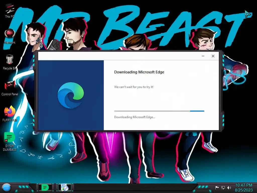Image resolution: width=257 pixels, height=193 pixels.
Task: Open the Control Panel desktop icon
Action: pos(10,88)
